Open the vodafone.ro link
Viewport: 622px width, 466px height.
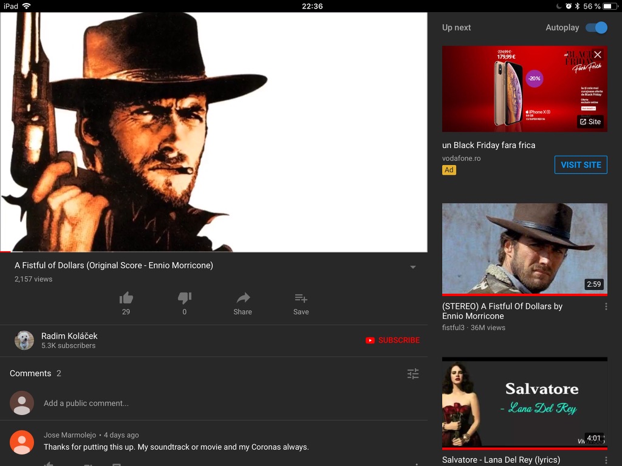(x=462, y=158)
